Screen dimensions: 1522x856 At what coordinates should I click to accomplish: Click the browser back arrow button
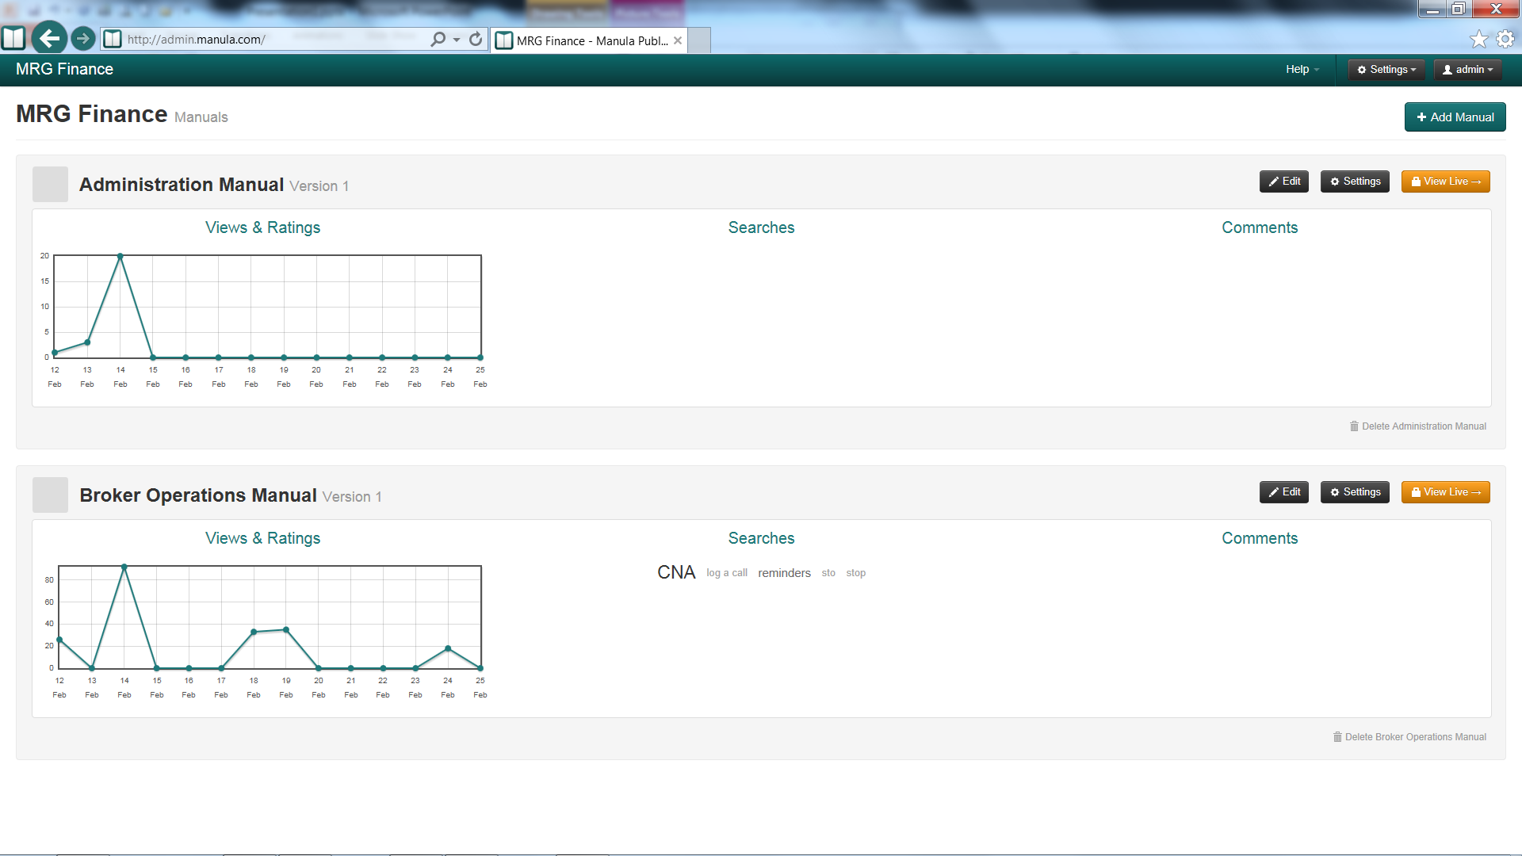click(49, 38)
